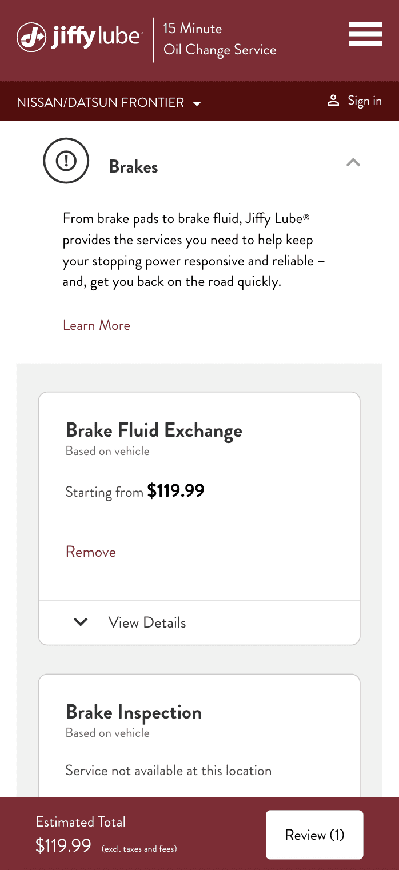This screenshot has width=399, height=870.
Task: Click the person icon beside Sign in
Action: [x=333, y=101]
